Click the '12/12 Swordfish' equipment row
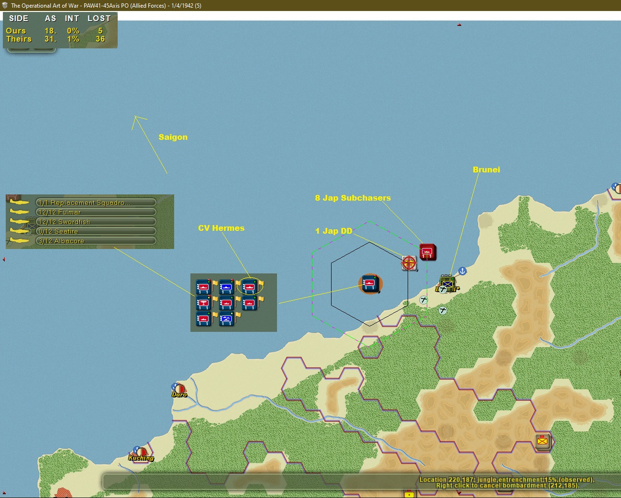The image size is (621, 498). [96, 222]
